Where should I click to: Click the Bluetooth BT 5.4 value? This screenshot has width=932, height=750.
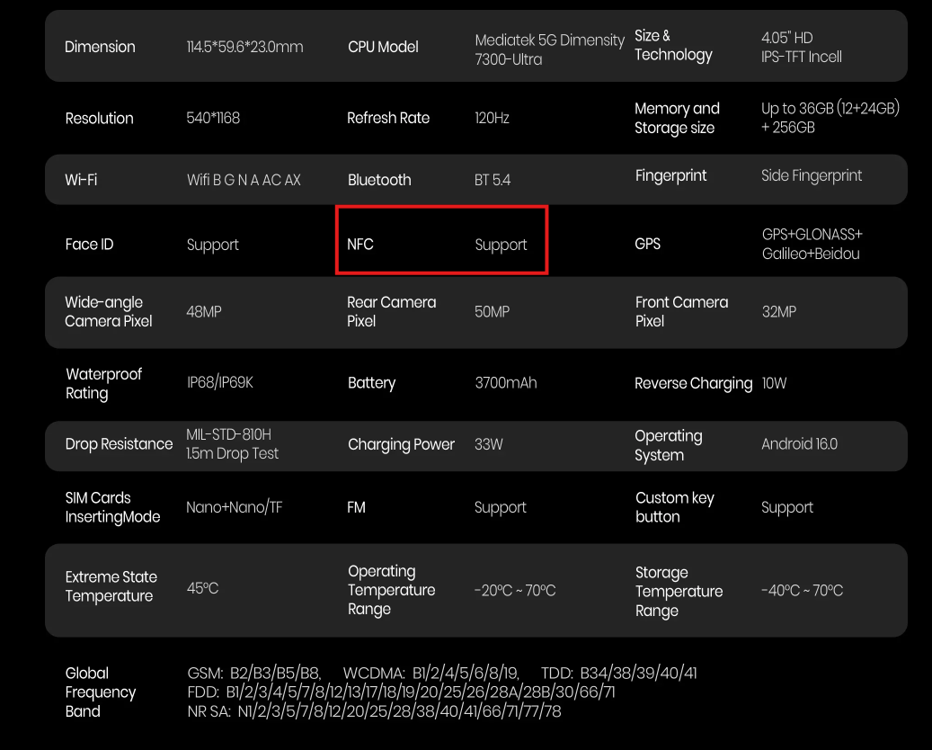coord(493,180)
